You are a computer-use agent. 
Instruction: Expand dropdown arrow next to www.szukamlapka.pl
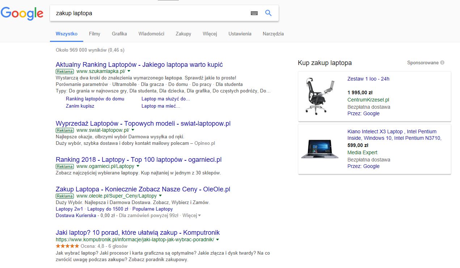tap(128, 72)
